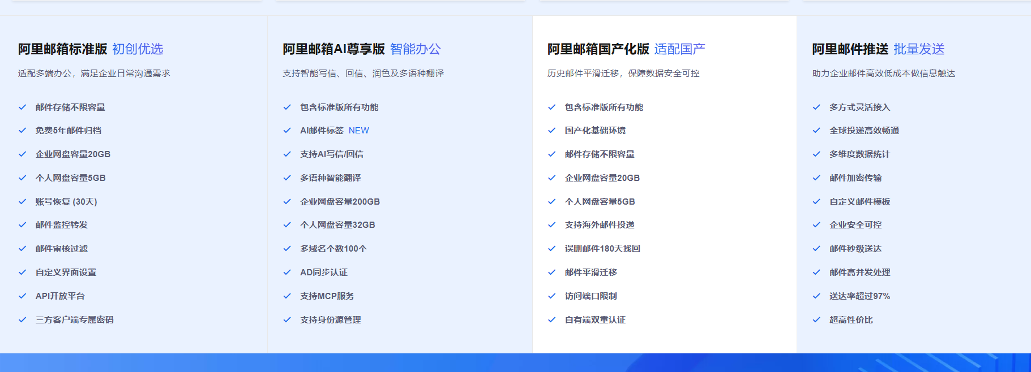The image size is (1031, 372).
Task: Click checkmark beside 多域名个数100个
Action: pyautogui.click(x=287, y=249)
